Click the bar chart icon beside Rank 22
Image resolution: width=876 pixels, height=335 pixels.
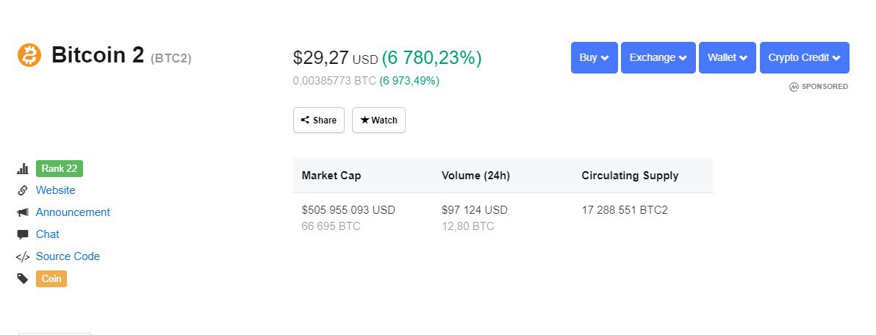click(x=22, y=169)
